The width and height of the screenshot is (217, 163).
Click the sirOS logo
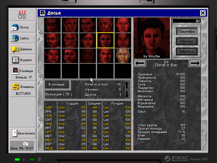tap(22, 14)
